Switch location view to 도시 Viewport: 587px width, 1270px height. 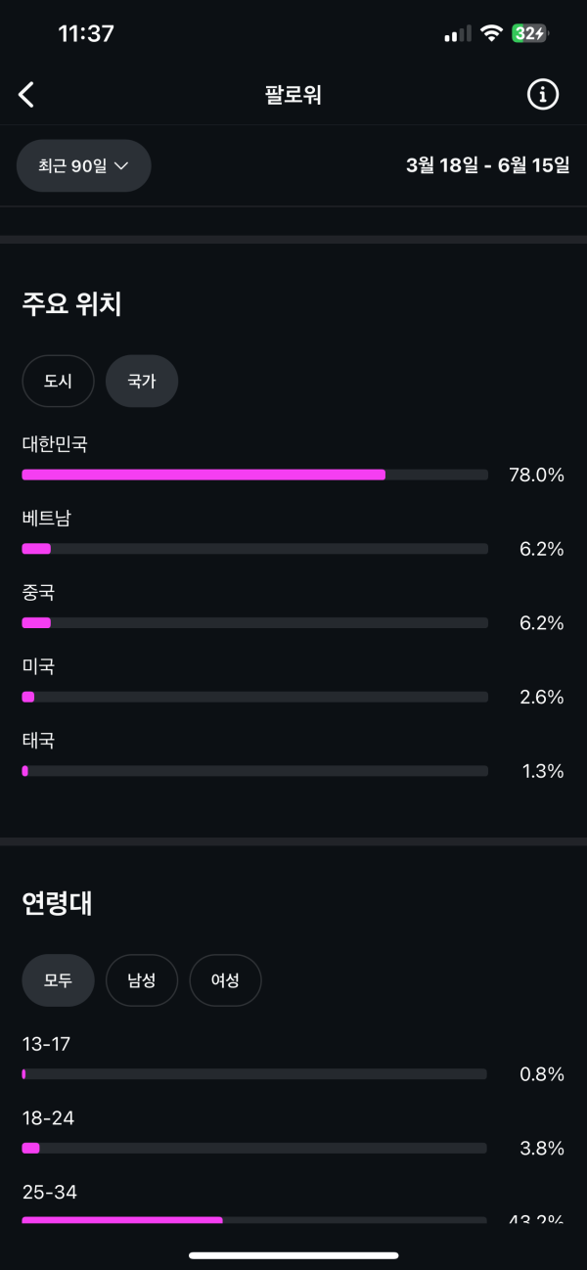tap(58, 381)
